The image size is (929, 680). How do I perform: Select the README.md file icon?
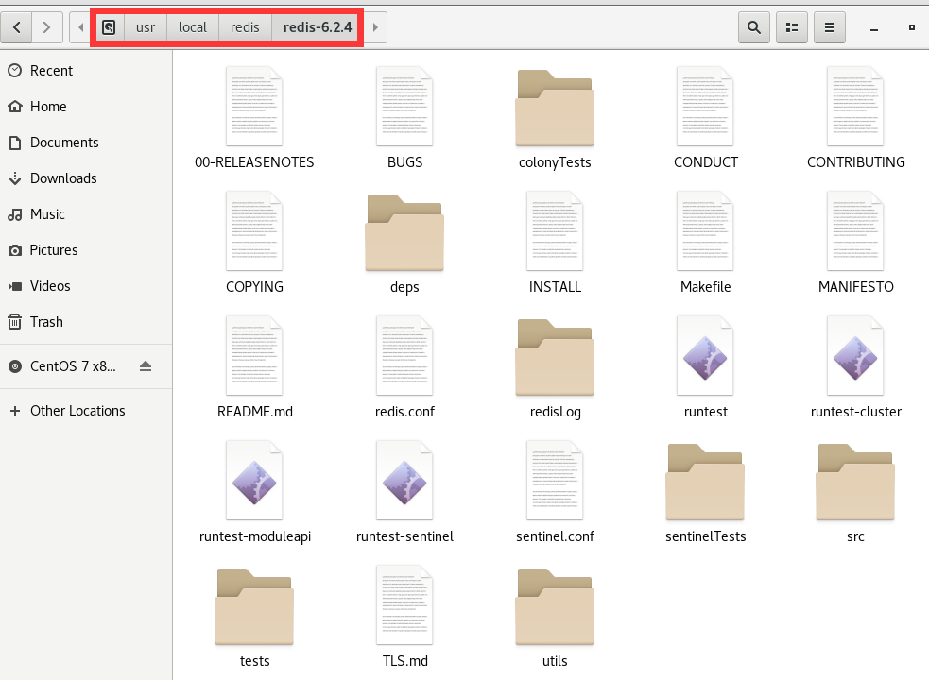254,356
